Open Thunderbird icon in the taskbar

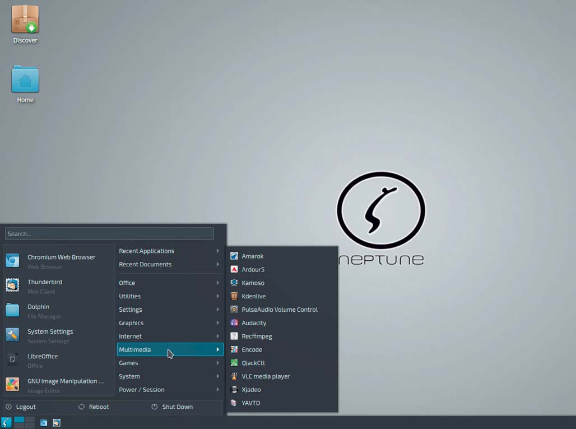click(56, 423)
